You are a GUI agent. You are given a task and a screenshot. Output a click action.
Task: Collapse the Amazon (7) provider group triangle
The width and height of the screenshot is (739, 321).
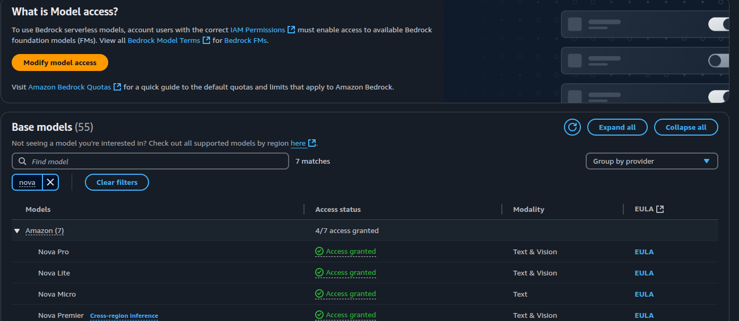17,231
